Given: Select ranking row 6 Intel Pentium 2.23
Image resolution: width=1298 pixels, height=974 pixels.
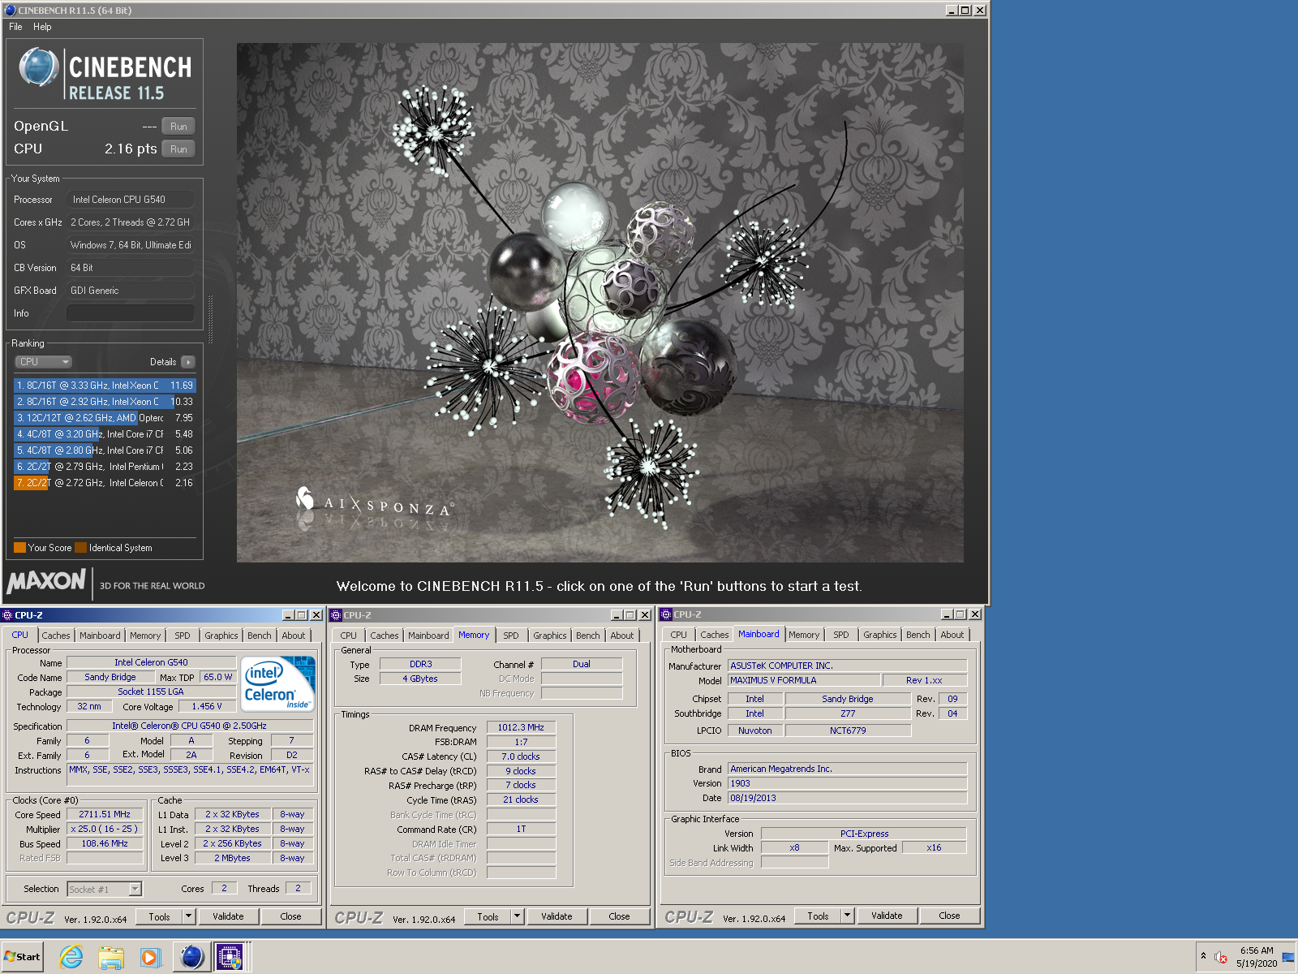Looking at the screenshot, I should click(x=105, y=467).
